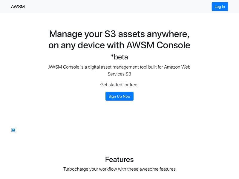Click the "Get started for free." text
This screenshot has height=179, width=239.
119,85
